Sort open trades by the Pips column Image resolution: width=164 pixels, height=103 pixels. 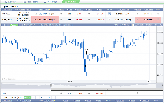pyautogui.click(x=100, y=10)
